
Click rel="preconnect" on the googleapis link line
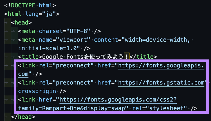(x=66, y=65)
